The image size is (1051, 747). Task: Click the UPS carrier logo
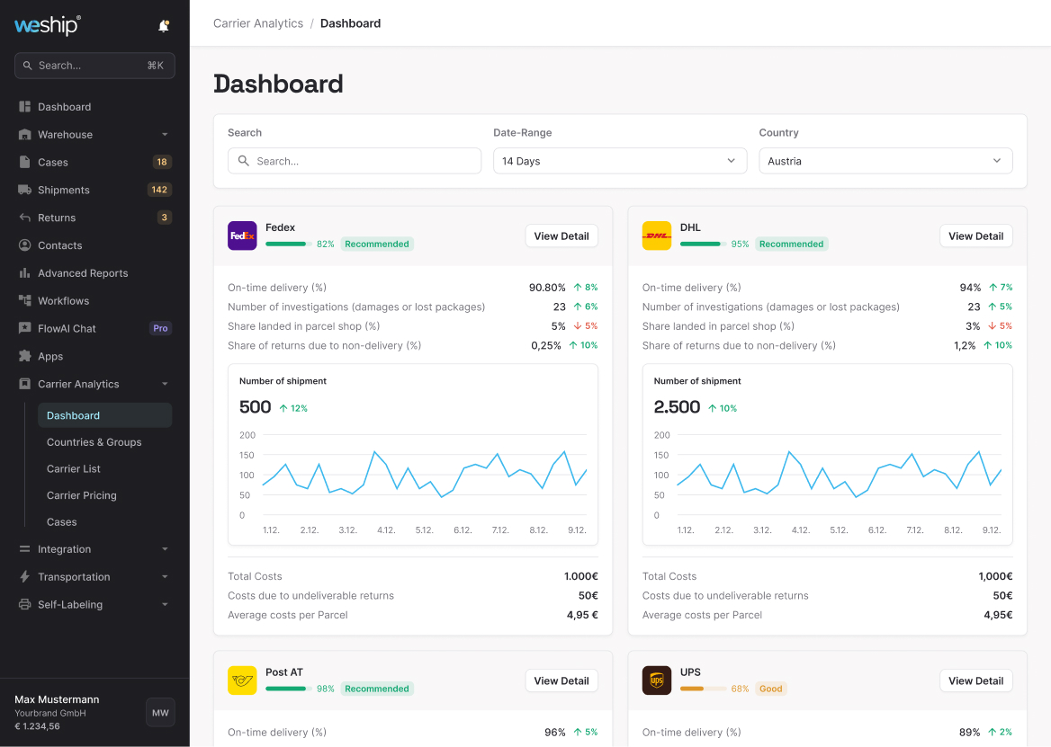(656, 680)
